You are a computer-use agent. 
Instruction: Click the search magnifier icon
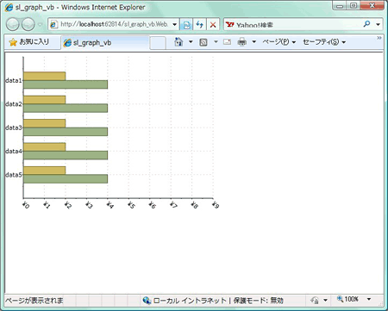[366, 24]
